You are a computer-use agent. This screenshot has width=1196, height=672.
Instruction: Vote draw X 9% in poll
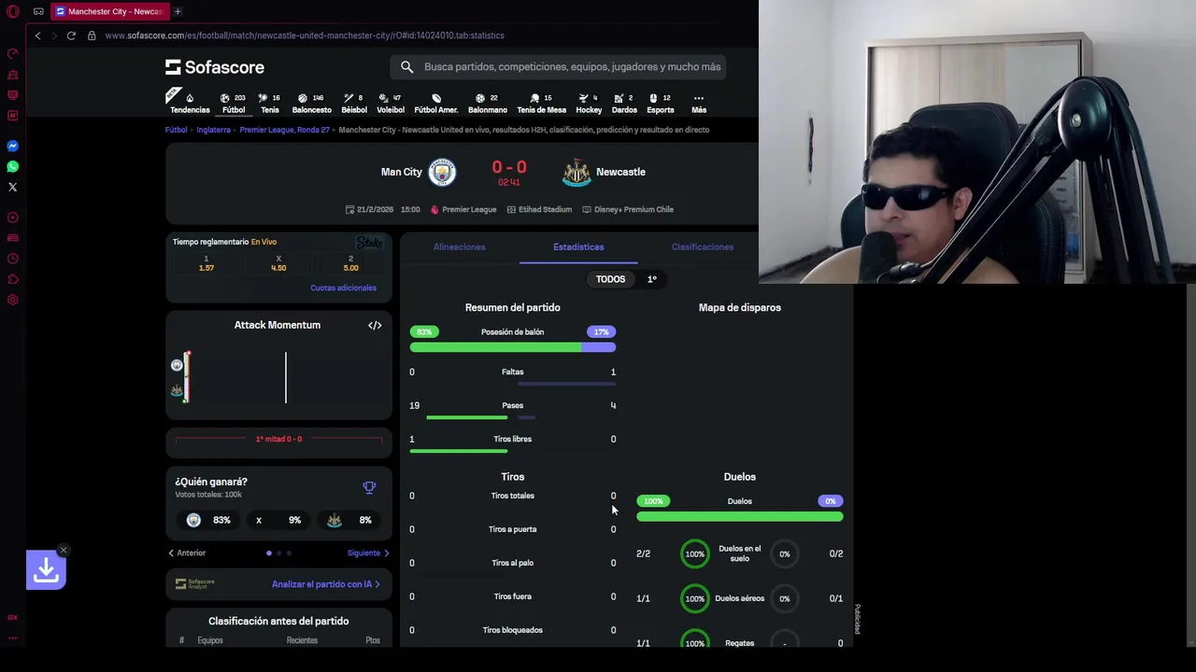[x=278, y=520]
